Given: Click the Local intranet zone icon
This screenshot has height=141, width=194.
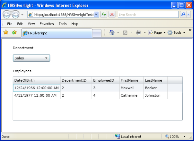Looking at the screenshot, I should coord(118,136).
